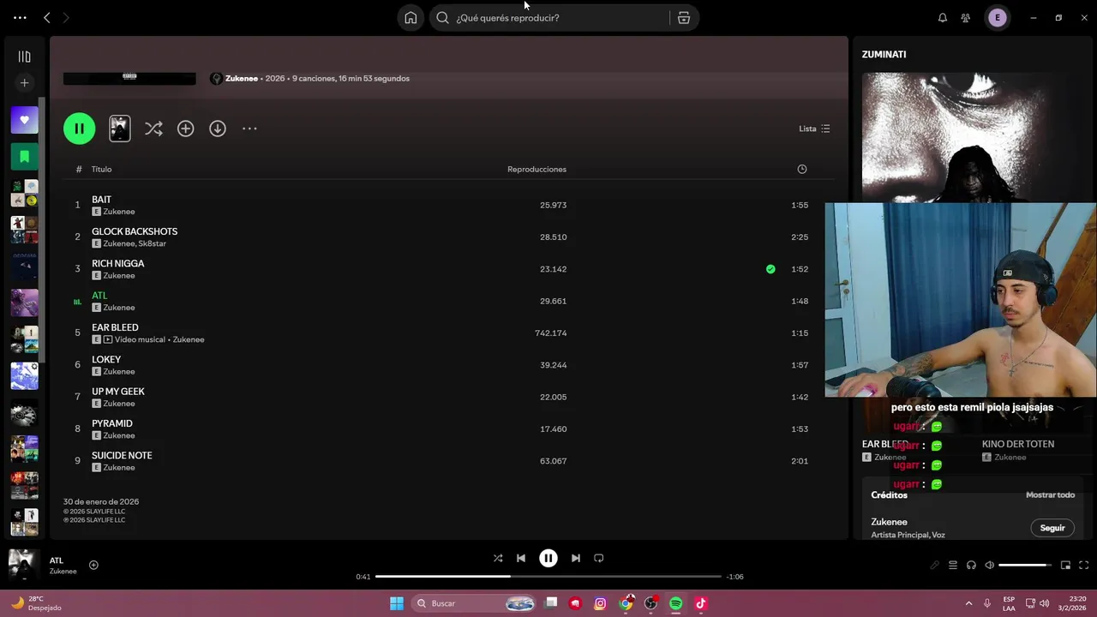Open the currently playing ATL track title
The image size is (1097, 617).
(99, 296)
